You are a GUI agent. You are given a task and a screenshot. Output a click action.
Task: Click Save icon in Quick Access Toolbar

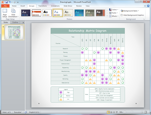coord(7,2)
